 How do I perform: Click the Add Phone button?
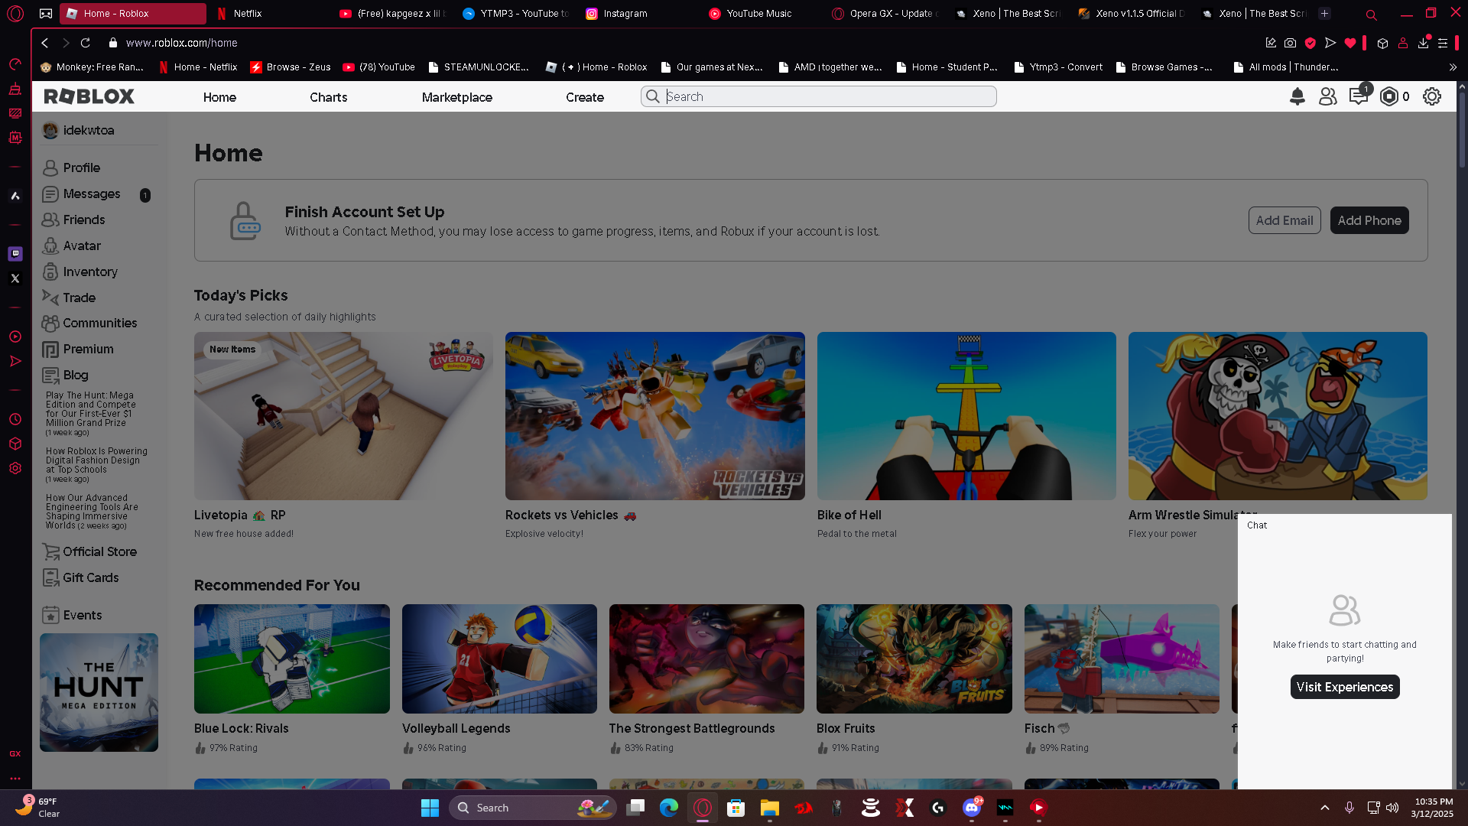[1369, 220]
